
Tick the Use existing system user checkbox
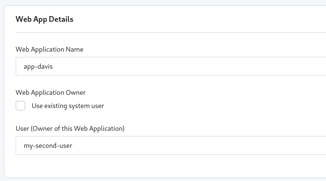(x=20, y=106)
